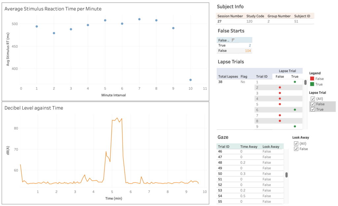Select the minute 2 reaction time data point

coord(54,33)
